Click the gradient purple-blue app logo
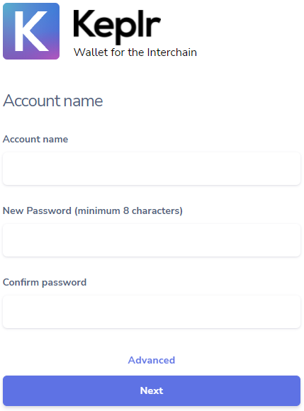304x411 pixels. (31, 31)
